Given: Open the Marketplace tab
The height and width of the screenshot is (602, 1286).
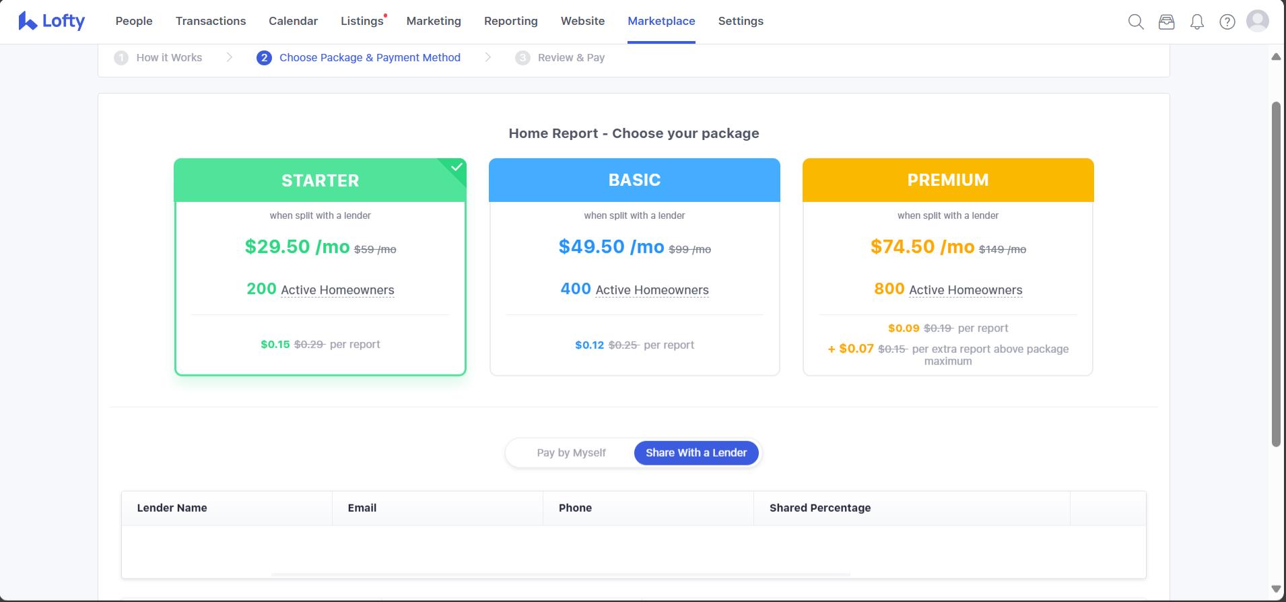Looking at the screenshot, I should [661, 21].
